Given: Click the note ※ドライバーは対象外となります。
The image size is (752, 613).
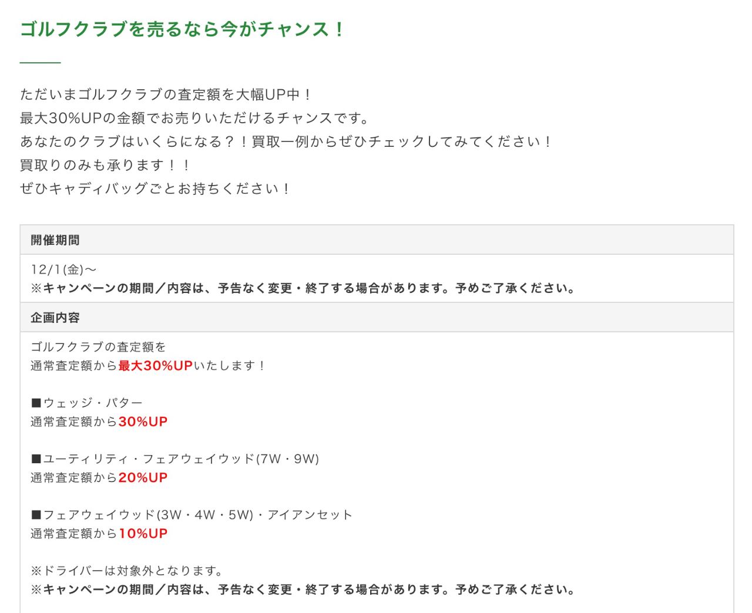Looking at the screenshot, I should [127, 571].
